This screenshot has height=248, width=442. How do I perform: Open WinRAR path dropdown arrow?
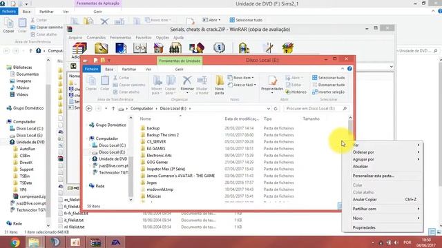[x=392, y=67]
